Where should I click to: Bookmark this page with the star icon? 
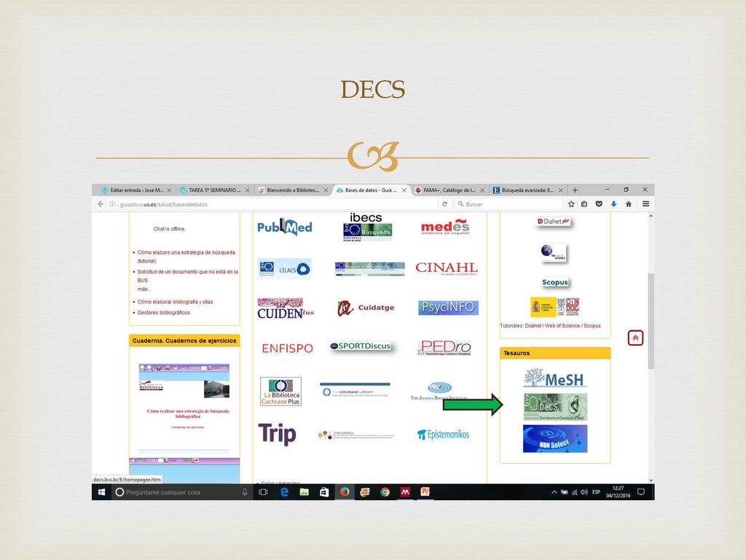[x=571, y=204]
